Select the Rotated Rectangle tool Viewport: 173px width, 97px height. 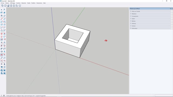(x=4, y=22)
